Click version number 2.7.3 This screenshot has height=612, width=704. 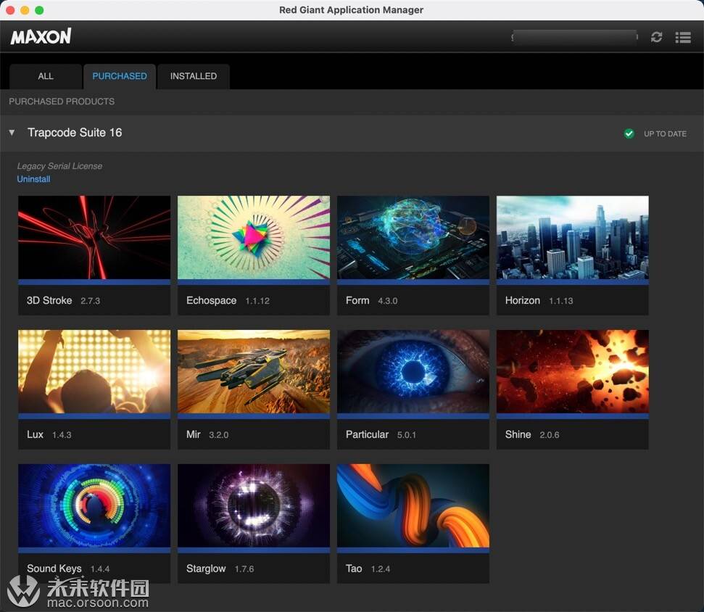[x=90, y=301]
